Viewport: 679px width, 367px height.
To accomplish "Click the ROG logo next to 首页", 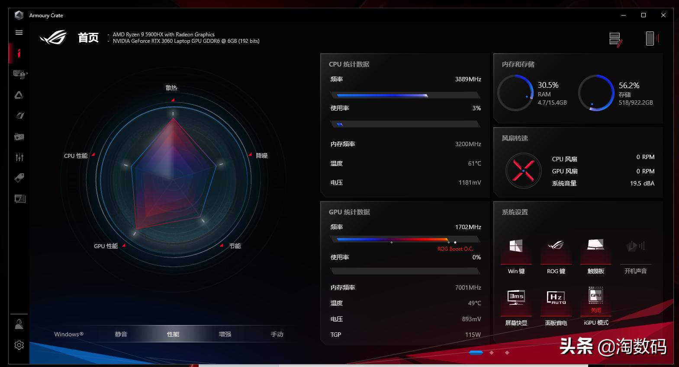I will (54, 38).
